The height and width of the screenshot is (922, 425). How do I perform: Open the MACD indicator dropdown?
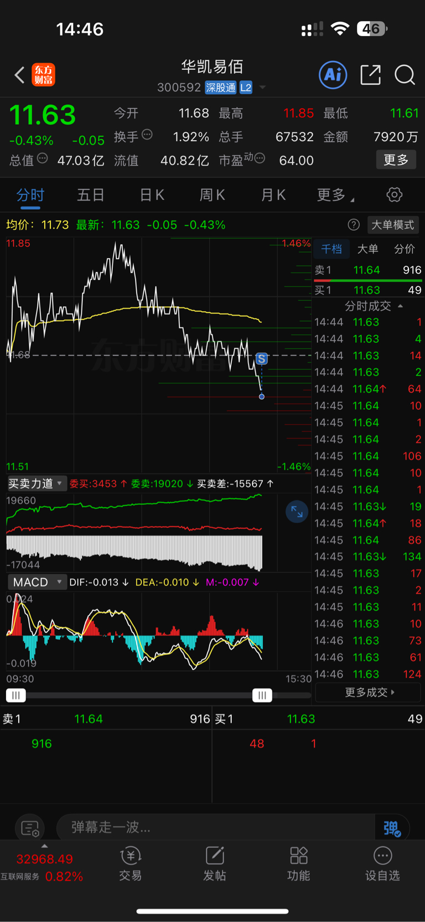pyautogui.click(x=37, y=582)
